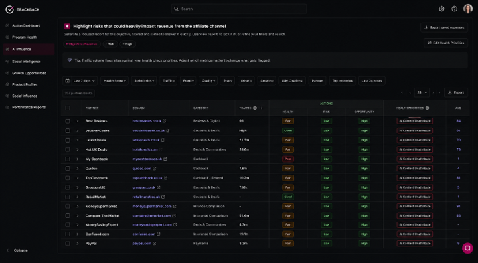This screenshot has width=478, height=263.
Task: Click the Last 24 hours filter
Action: pyautogui.click(x=372, y=81)
